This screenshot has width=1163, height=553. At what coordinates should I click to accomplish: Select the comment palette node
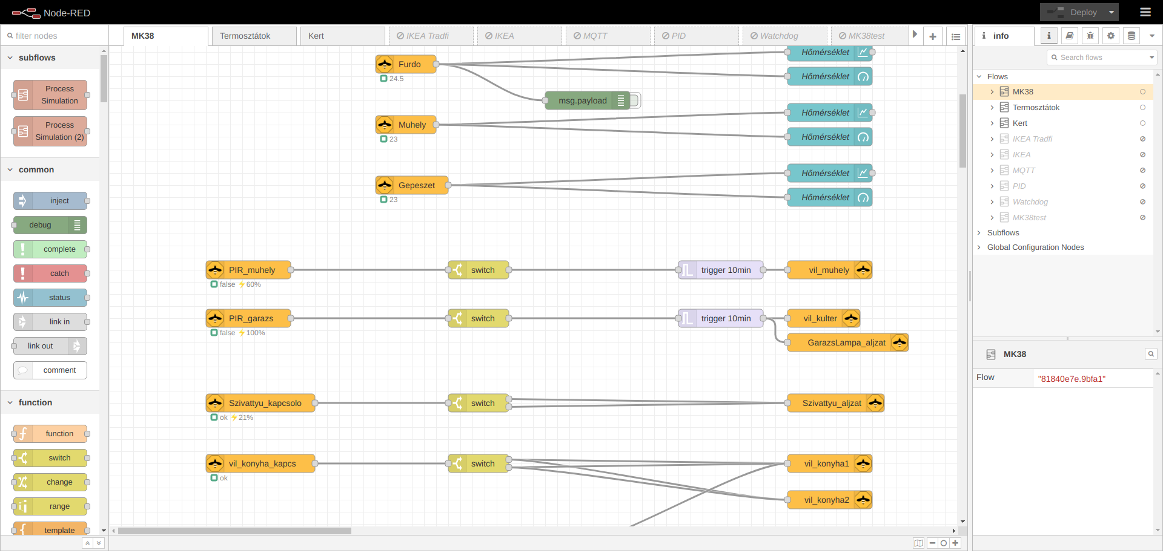click(x=50, y=370)
